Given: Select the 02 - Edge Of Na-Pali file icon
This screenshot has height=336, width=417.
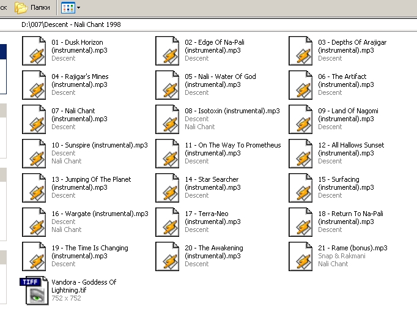Looking at the screenshot, I should (x=168, y=50).
